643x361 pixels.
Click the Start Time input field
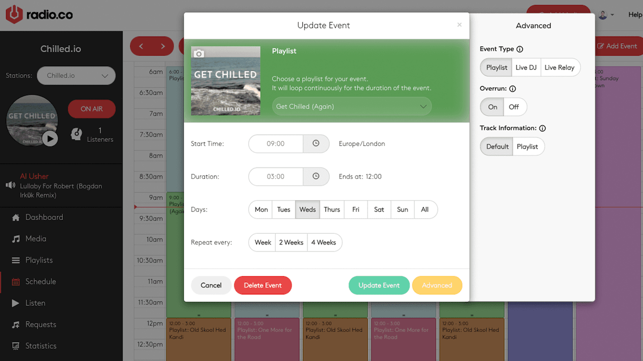click(x=275, y=143)
